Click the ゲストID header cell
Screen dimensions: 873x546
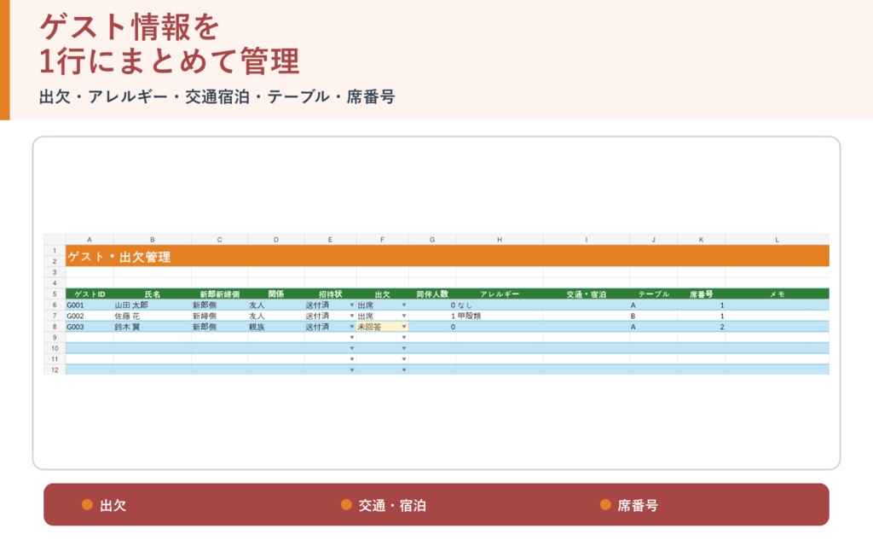tap(89, 294)
